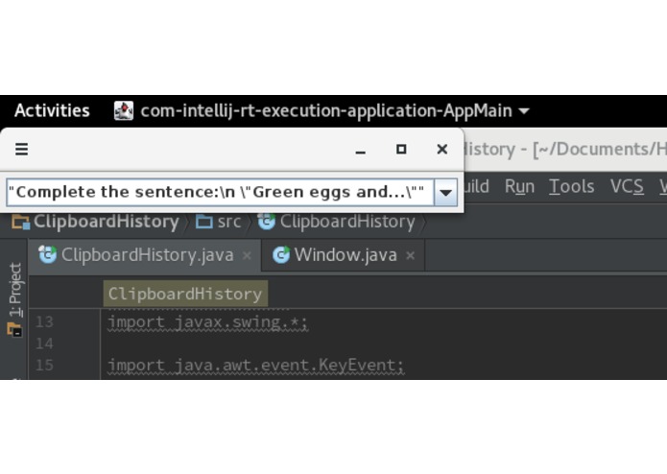The image size is (667, 474).
Task: Switch to the ClipboardHistory.java tab
Action: point(147,255)
